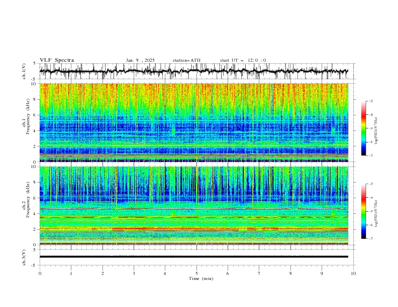The image size is (398, 307).
Task: Click the ch.1 voltage waveform trace
Action: point(193,71)
